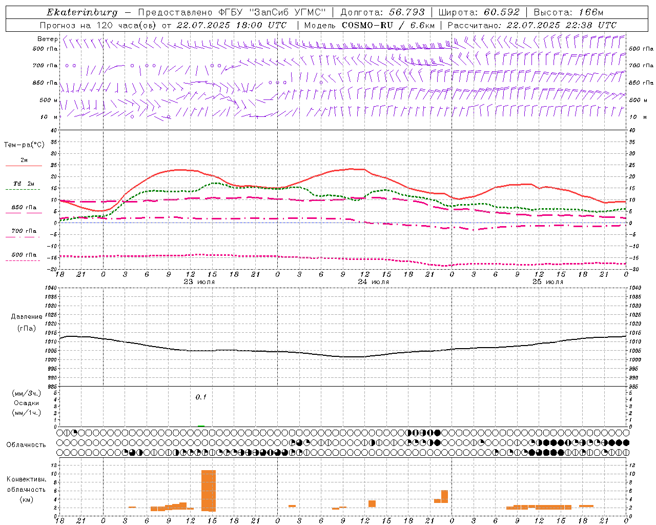This screenshot has height=525, width=656.
Task: Click the Td 2м dew point legend entry
Action: (24, 184)
